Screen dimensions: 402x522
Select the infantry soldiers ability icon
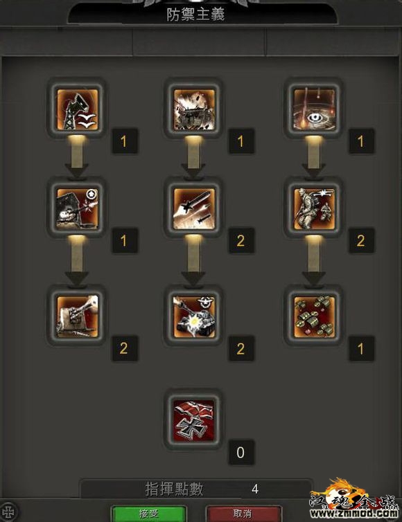point(314,208)
